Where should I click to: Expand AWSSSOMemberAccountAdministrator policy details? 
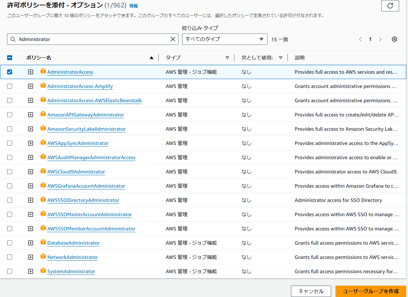31,229
